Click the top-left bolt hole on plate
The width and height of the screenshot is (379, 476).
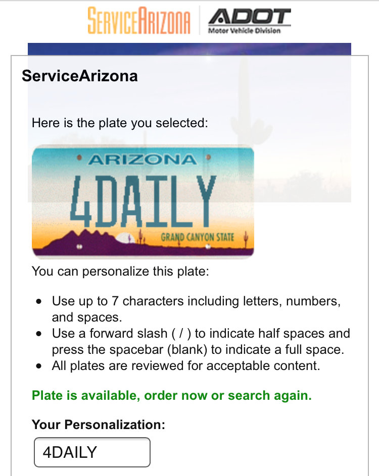[79, 157]
